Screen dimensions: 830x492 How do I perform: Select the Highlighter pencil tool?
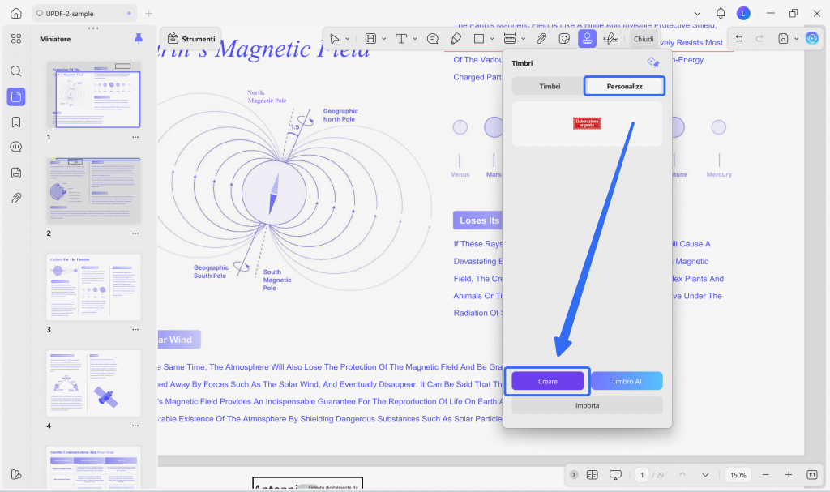(x=456, y=39)
